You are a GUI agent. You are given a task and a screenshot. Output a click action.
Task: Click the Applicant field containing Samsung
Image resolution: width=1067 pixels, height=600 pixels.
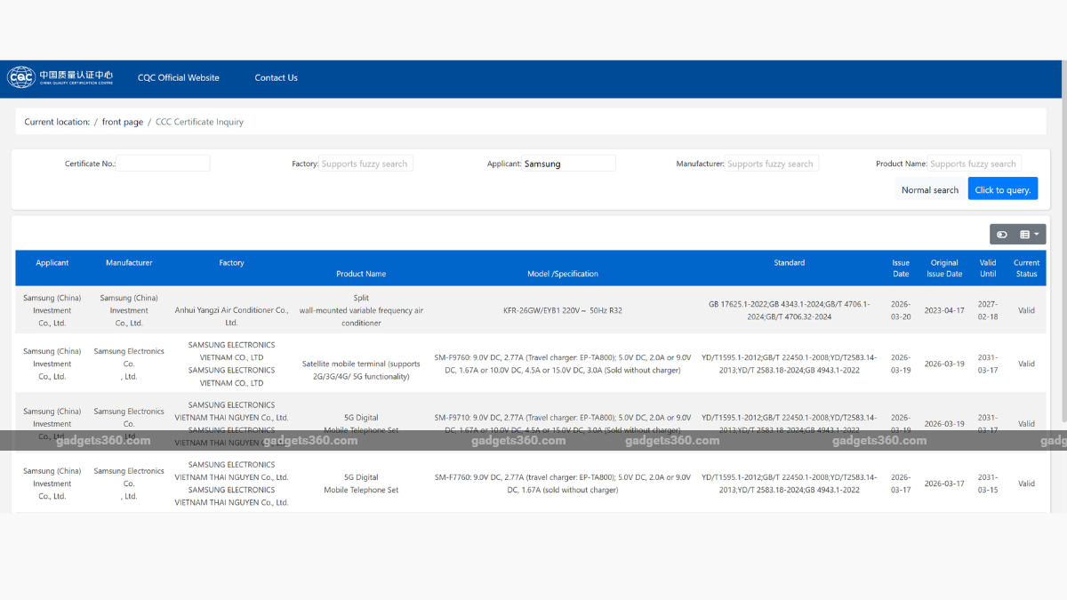(x=568, y=164)
